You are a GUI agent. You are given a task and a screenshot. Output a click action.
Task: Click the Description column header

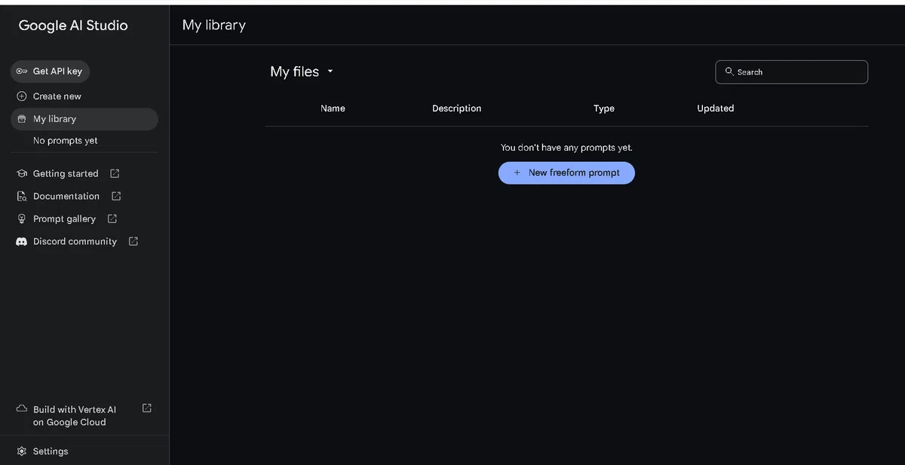click(456, 109)
